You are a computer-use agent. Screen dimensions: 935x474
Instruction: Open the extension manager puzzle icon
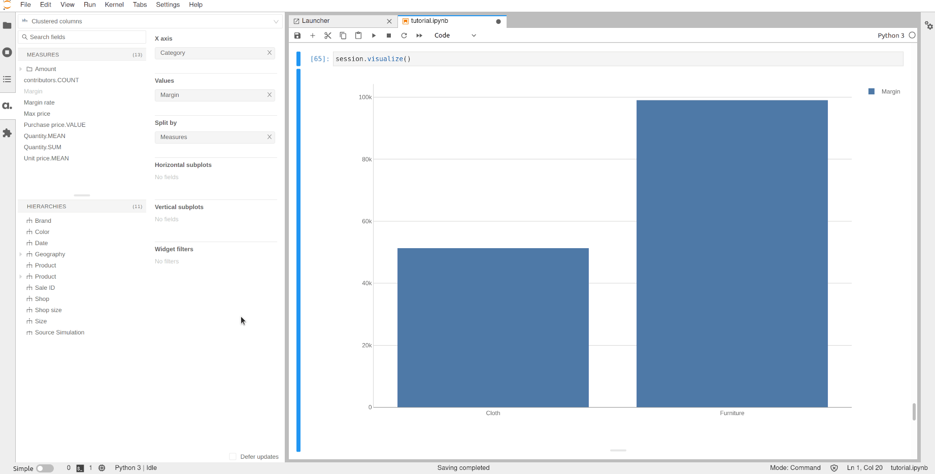[x=7, y=133]
